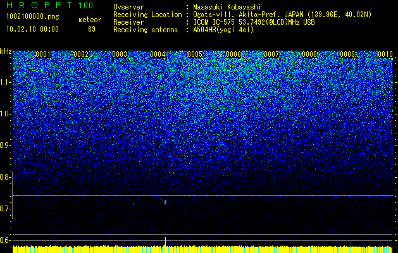Click the meteor count 69
This screenshot has width=398, height=253.
(x=92, y=29)
